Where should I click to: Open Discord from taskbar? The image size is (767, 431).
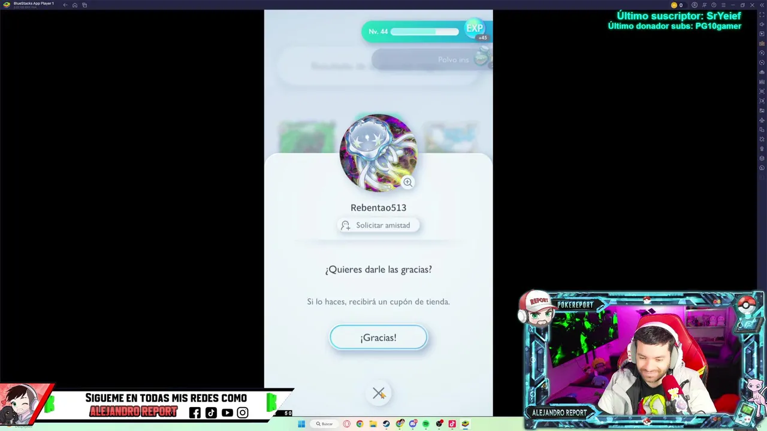[x=413, y=424]
